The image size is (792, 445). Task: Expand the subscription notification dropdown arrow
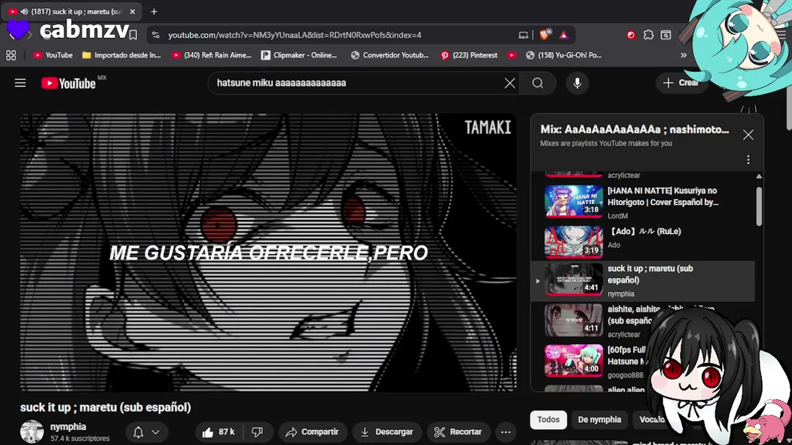point(156,432)
